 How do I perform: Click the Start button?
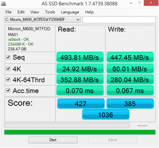[x=53, y=140]
